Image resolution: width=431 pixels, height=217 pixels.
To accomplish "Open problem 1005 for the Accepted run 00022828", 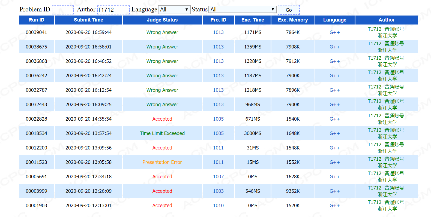I will pos(218,119).
